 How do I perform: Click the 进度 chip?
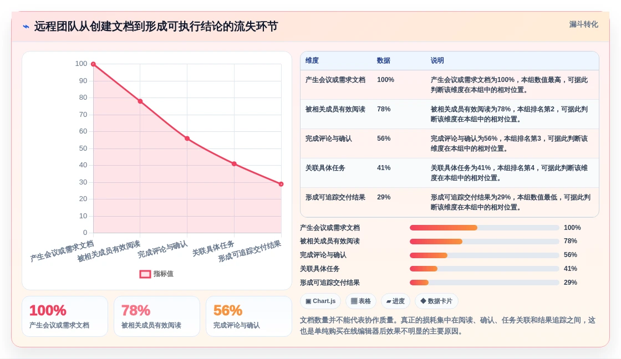click(395, 301)
